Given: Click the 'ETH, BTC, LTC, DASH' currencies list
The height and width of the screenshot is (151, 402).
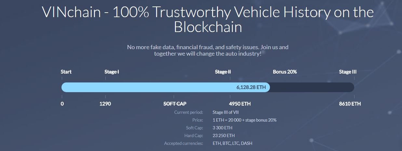Looking at the screenshot, I should point(232,143).
